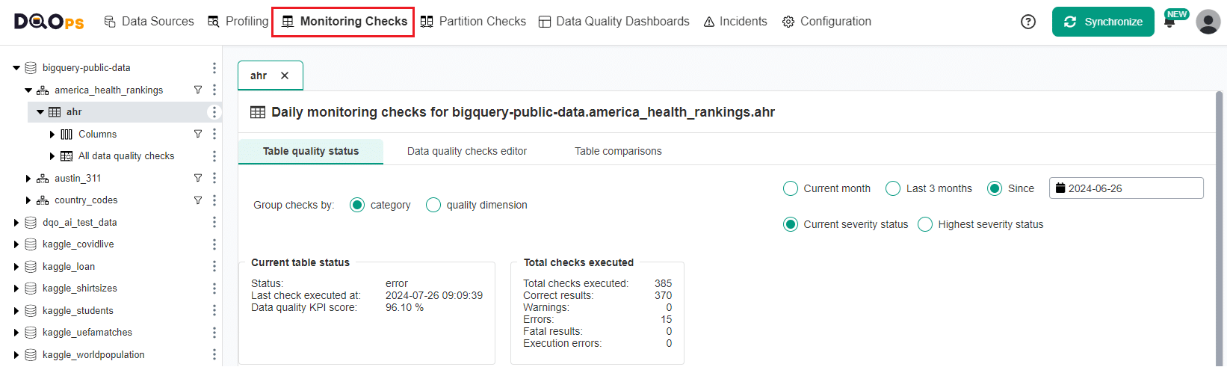Image resolution: width=1227 pixels, height=367 pixels.
Task: Close the ahr tab
Action: 285,75
